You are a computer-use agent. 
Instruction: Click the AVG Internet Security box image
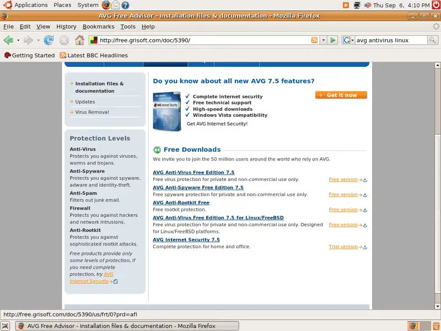click(167, 111)
